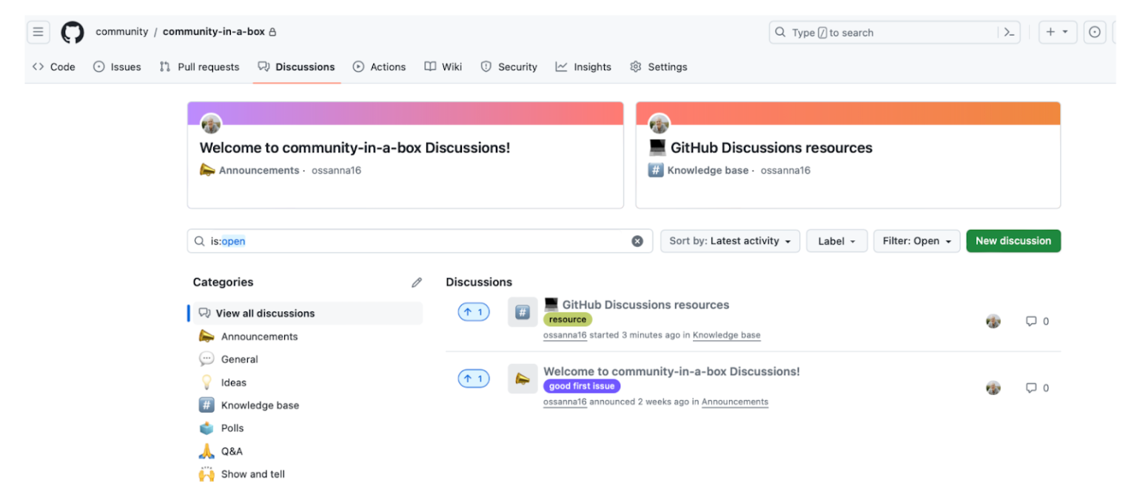Clear the search query with the X button
Image resolution: width=1137 pixels, height=500 pixels.
(637, 240)
